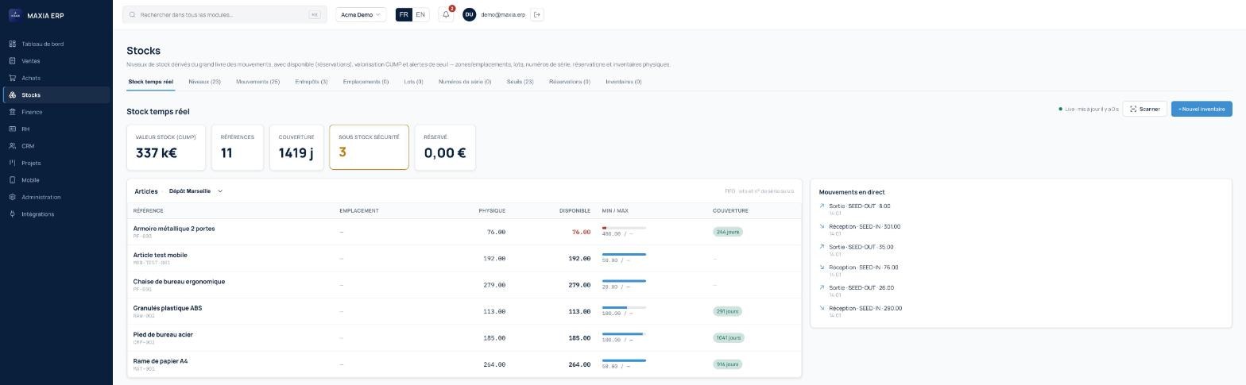1246x385 pixels.
Task: Click the arrow icon of Sortie SEED-OUT 35.00
Action: [x=822, y=247]
